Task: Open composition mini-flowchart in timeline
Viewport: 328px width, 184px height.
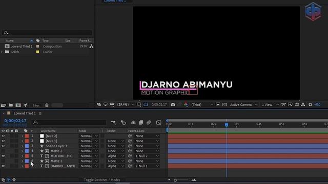Action: 113,123
